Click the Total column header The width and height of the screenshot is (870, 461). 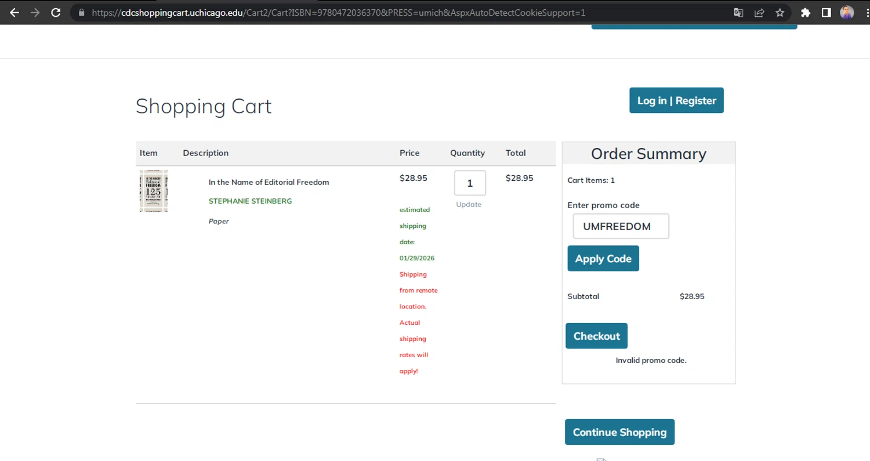tap(516, 153)
